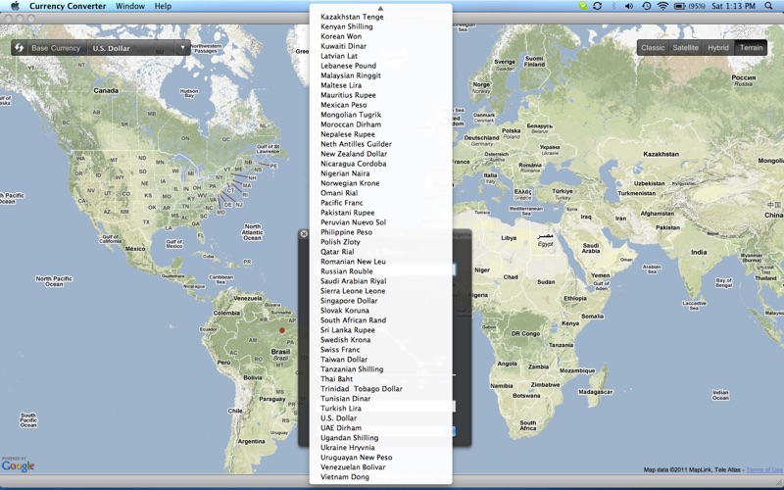The height and width of the screenshot is (490, 784).
Task: Click the swap currency icon beside Base Currency
Action: (x=19, y=48)
